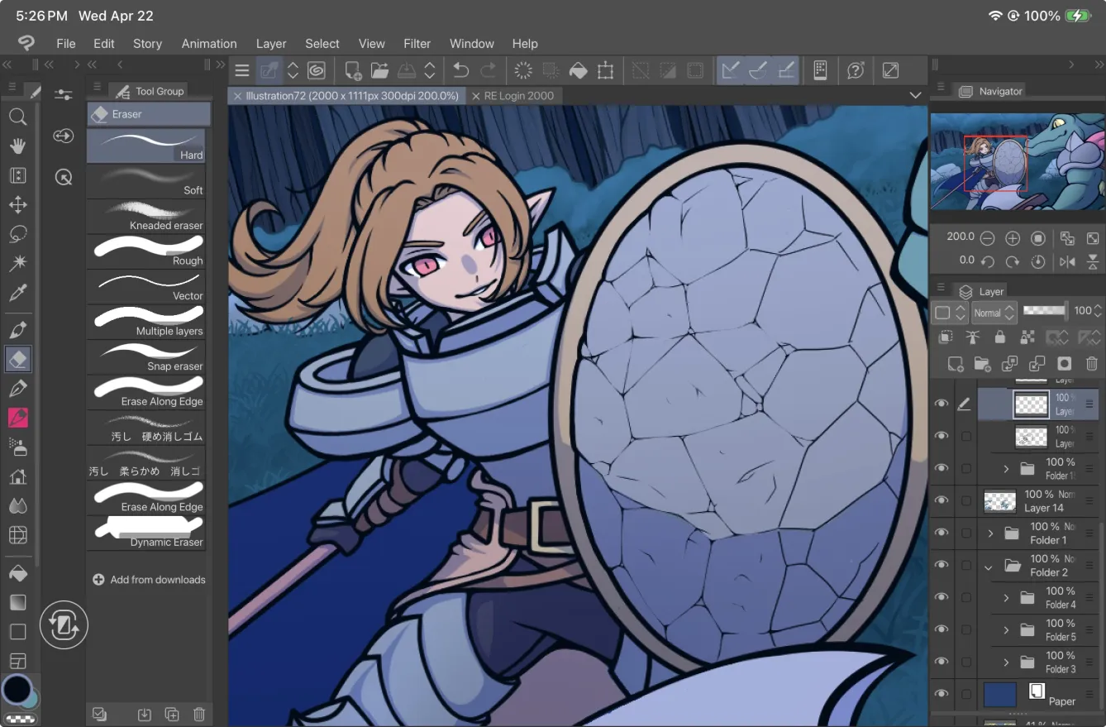Select the Eyedropper tool
Screen dimensions: 1106x727
(18, 292)
